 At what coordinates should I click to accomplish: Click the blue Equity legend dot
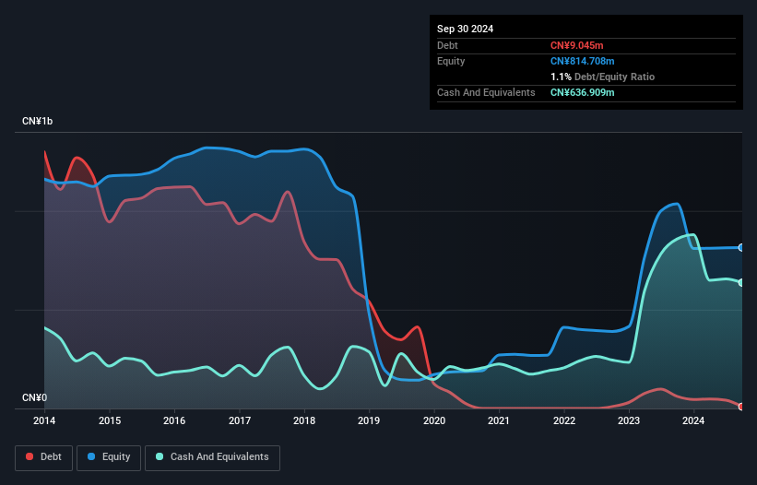tap(91, 456)
